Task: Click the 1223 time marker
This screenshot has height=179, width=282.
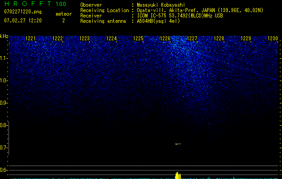Action: tap(85, 38)
